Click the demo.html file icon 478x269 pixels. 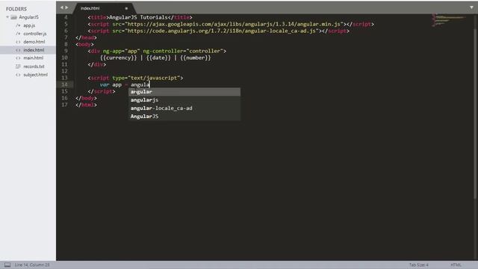pyautogui.click(x=18, y=42)
